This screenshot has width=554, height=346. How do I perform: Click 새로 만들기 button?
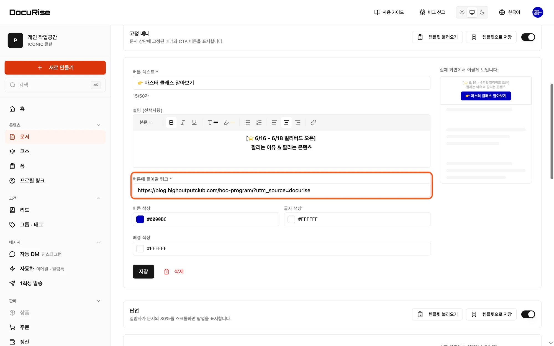55,68
